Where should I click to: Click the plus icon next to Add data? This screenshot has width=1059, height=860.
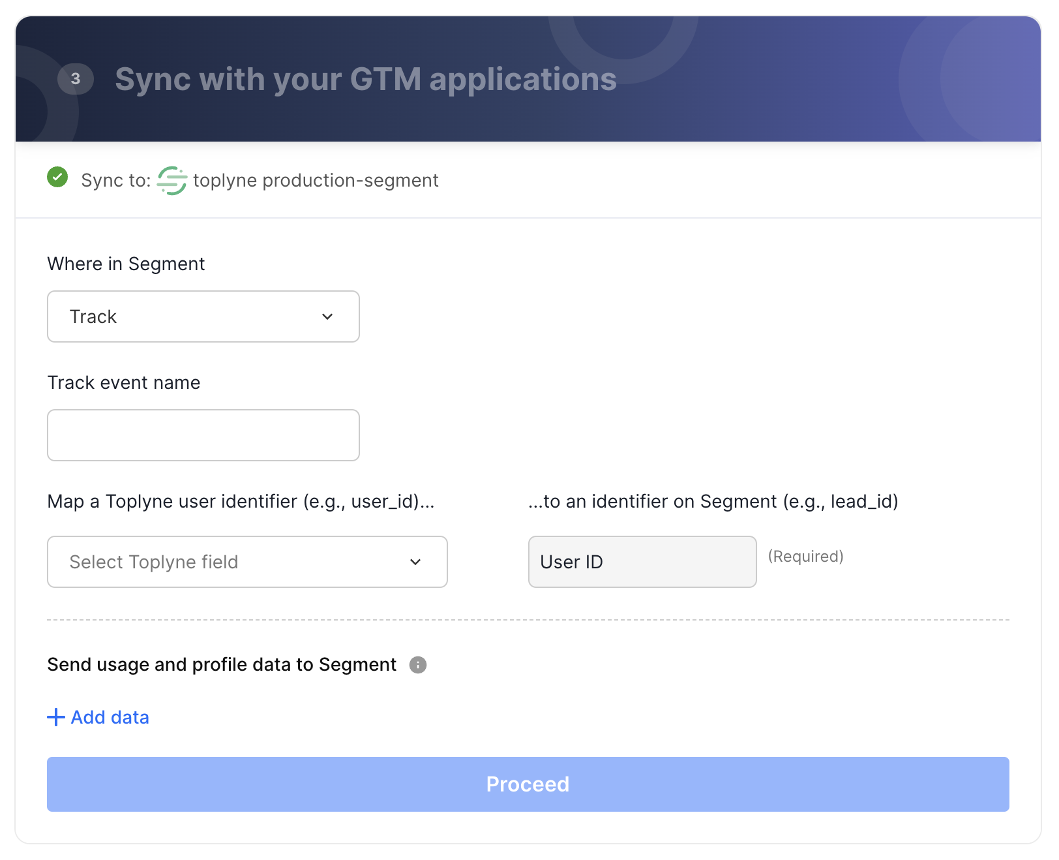[56, 717]
